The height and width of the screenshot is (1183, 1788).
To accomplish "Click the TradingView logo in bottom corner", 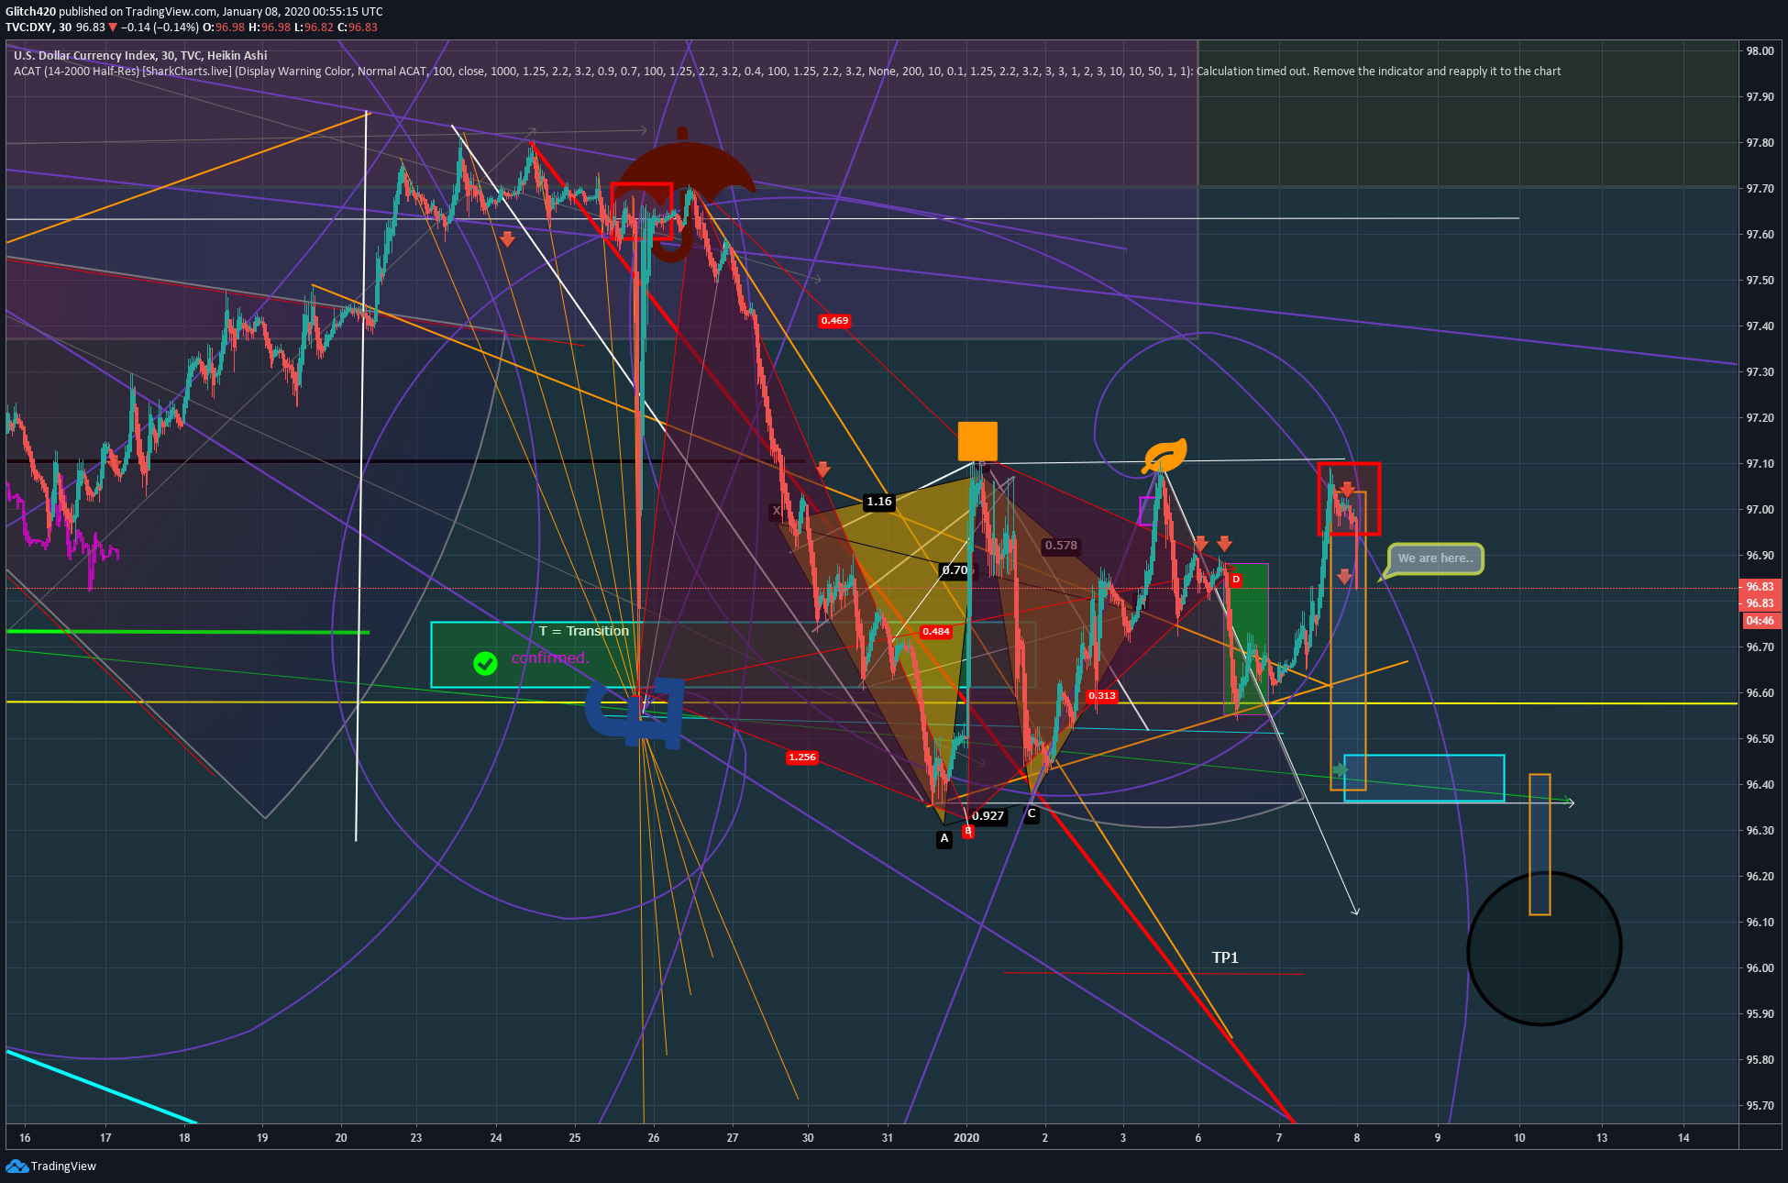I will pos(51,1166).
